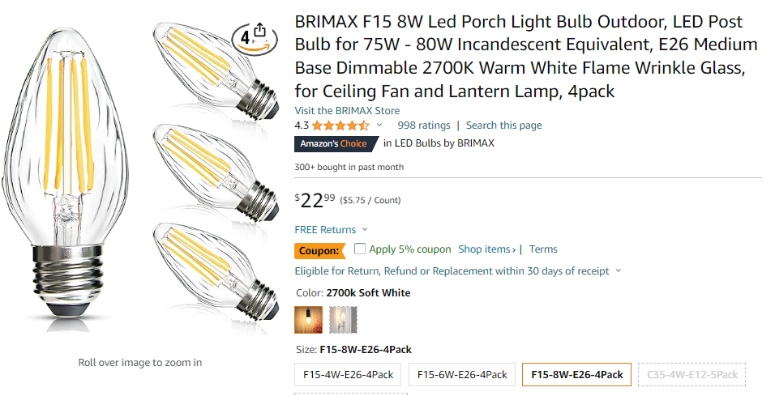Screen dimensions: 775x396
Task: Open the 998 ratings link
Action: 423,126
